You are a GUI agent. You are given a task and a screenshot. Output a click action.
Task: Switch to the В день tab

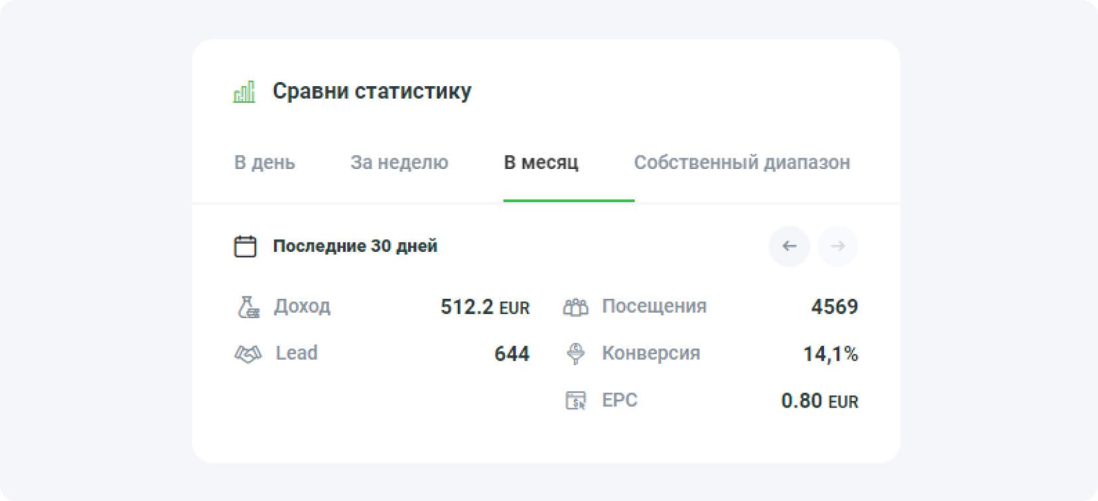(265, 162)
